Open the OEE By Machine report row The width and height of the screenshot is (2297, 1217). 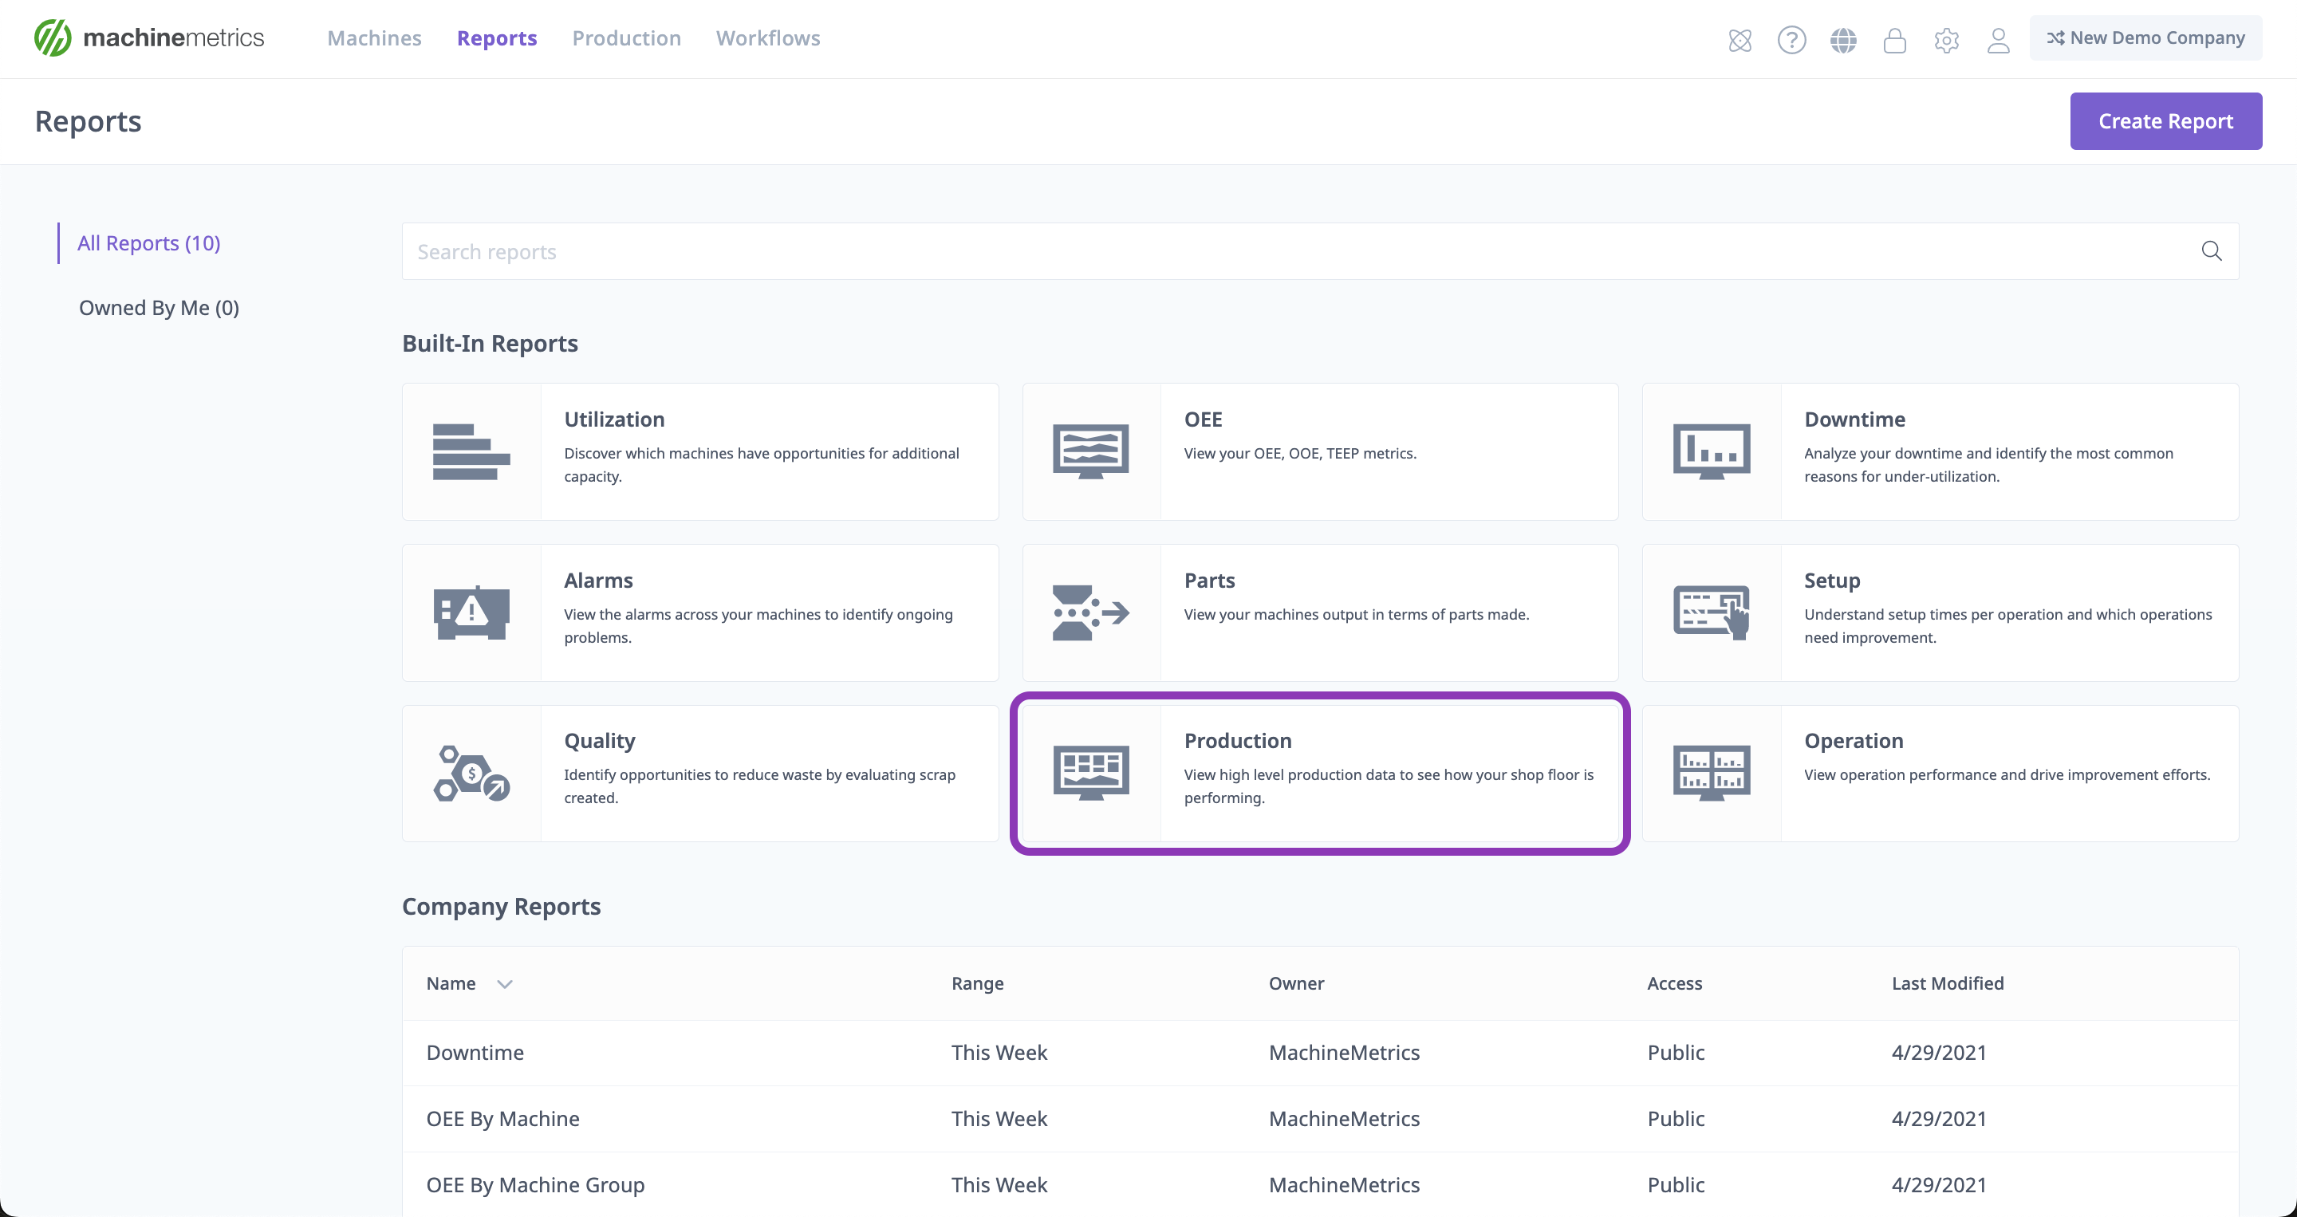coord(1320,1119)
